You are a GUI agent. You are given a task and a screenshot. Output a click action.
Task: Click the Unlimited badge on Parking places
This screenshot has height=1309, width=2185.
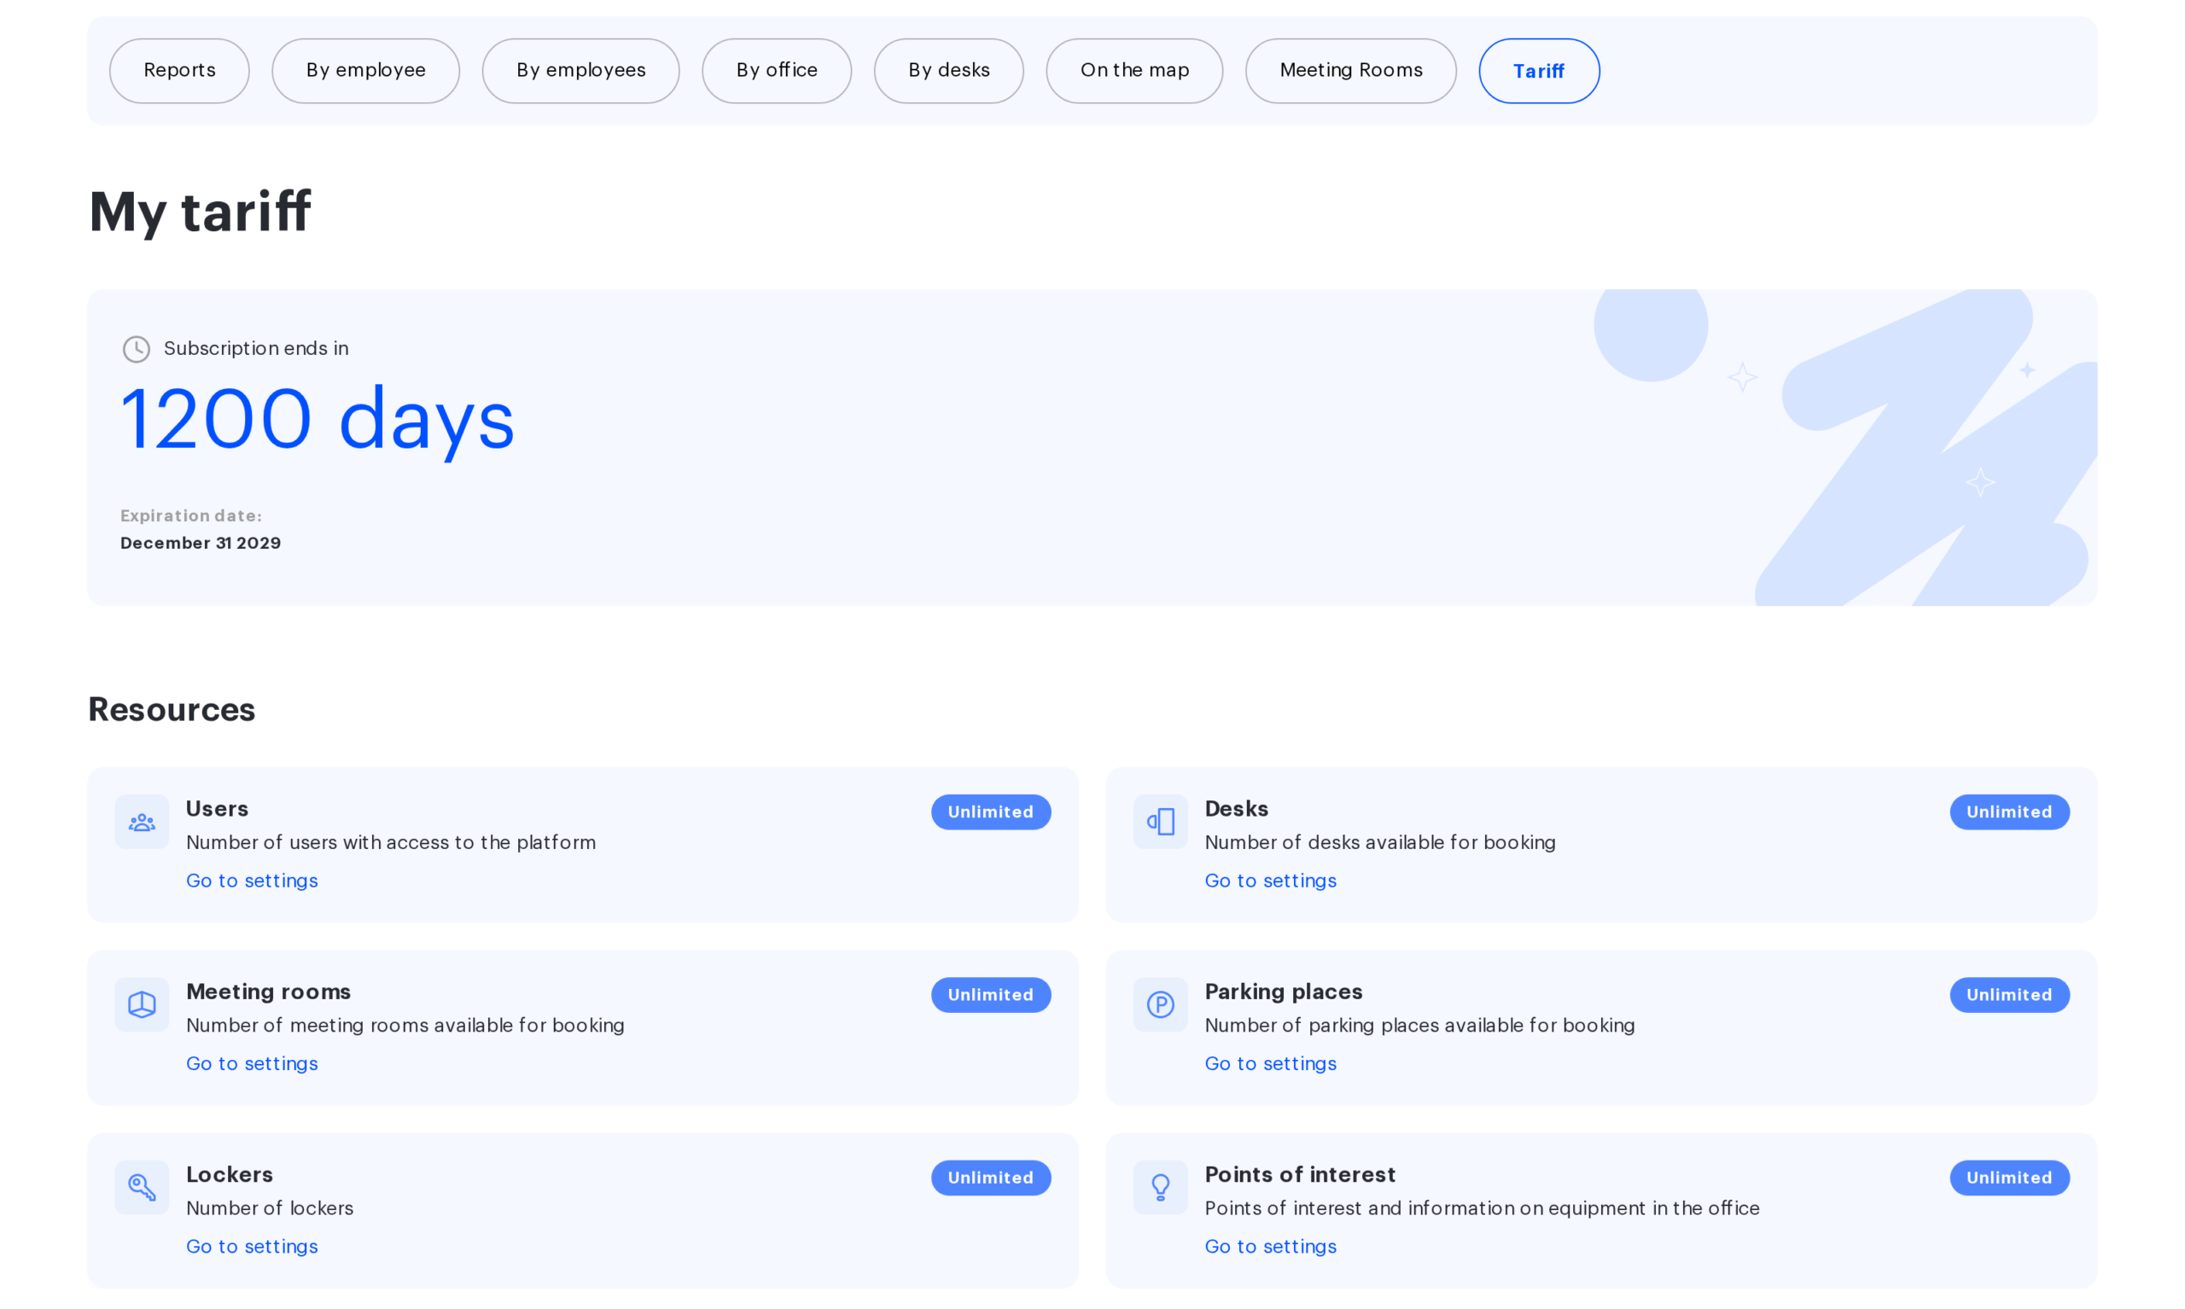[x=2008, y=994]
